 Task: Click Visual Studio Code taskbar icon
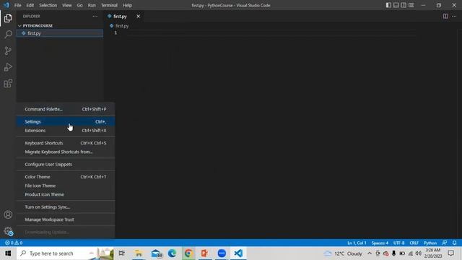click(238, 253)
